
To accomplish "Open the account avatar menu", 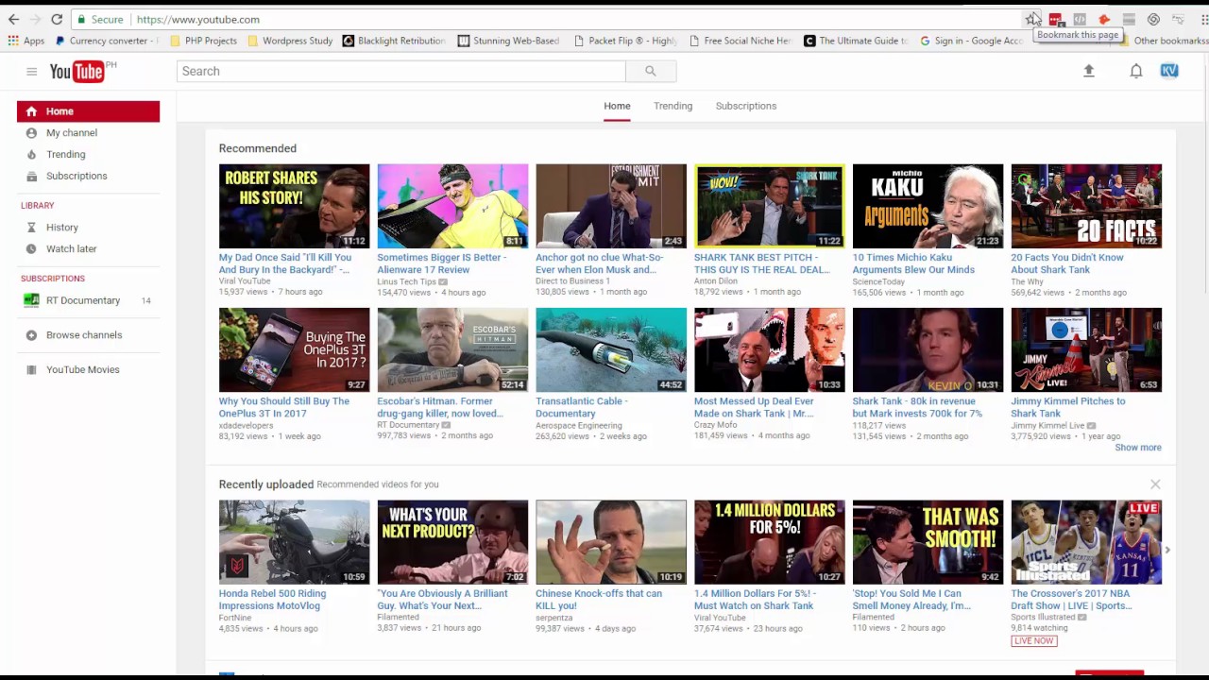I will pyautogui.click(x=1169, y=71).
